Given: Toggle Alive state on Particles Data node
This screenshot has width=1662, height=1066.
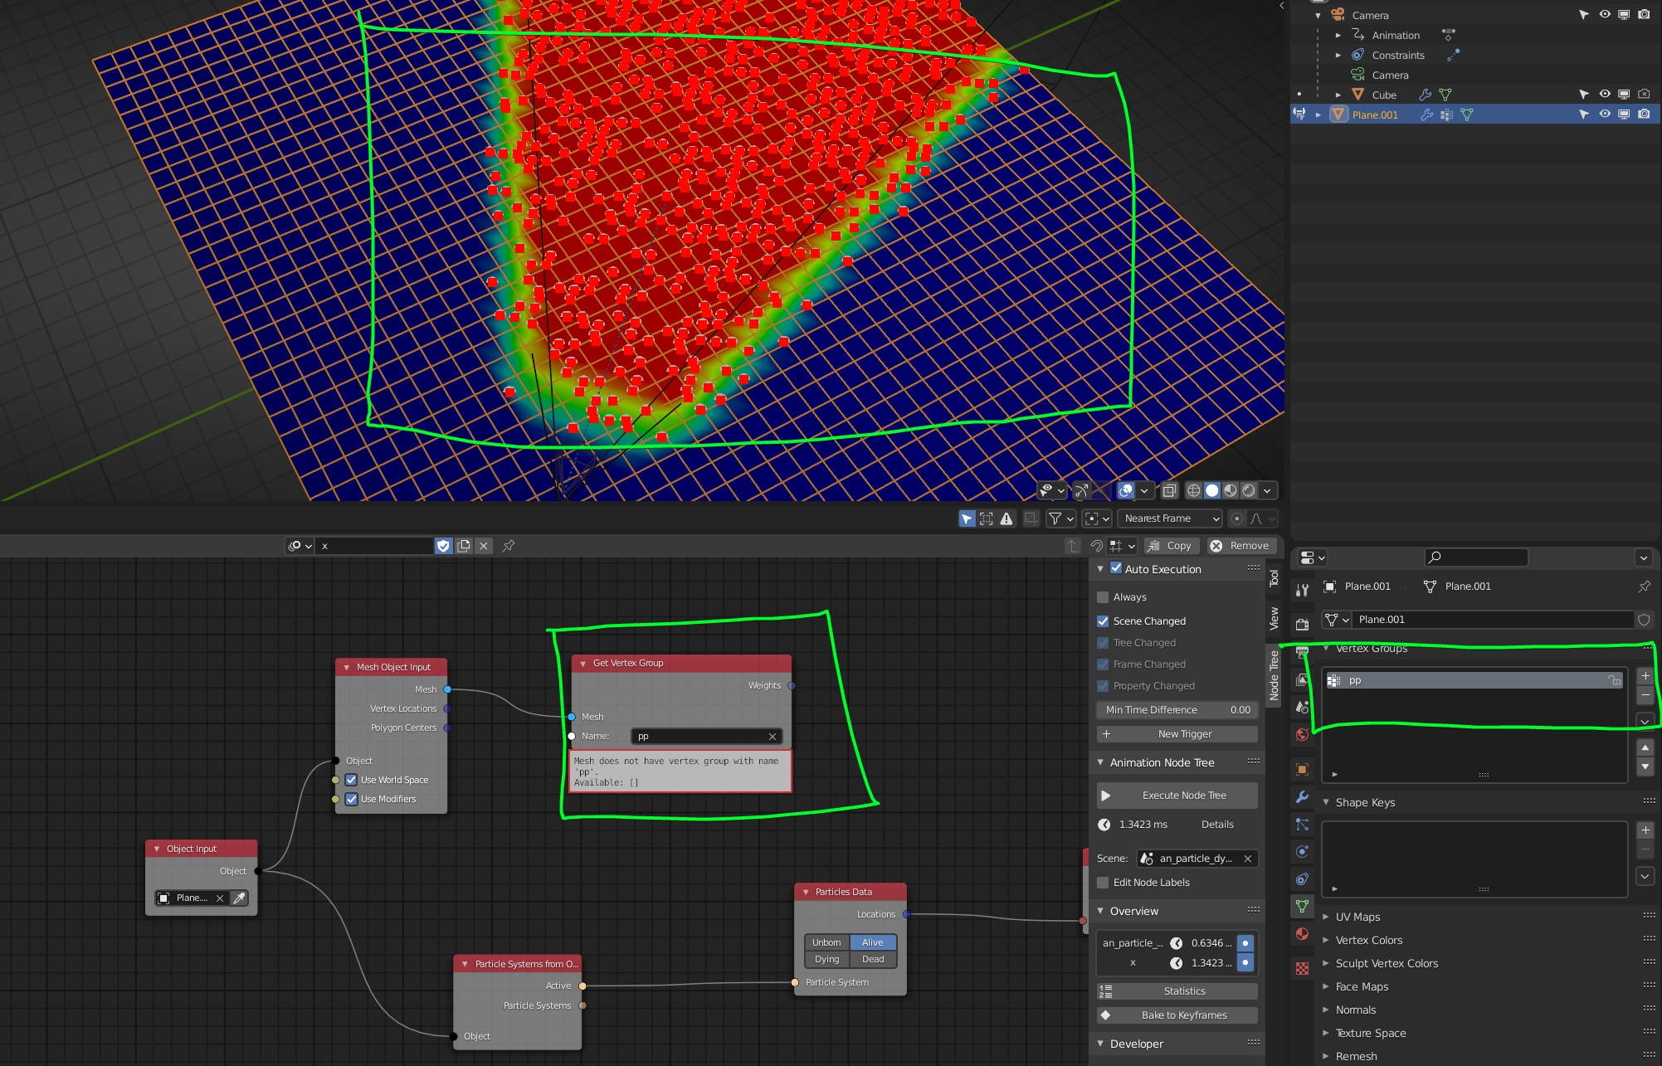Looking at the screenshot, I should pyautogui.click(x=872, y=942).
